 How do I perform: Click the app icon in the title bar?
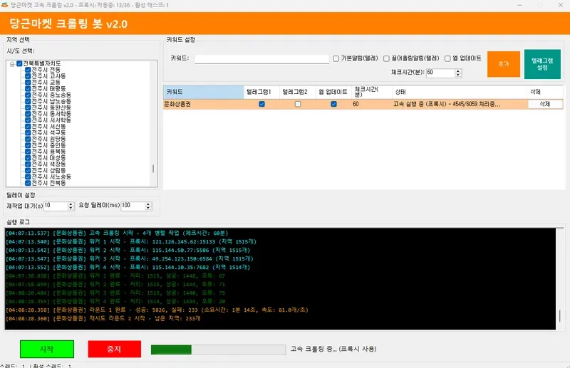point(4,4)
